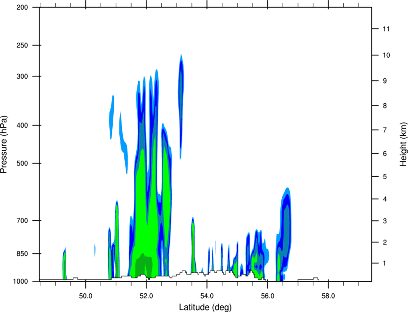This screenshot has width=408, height=312.
Task: Select pressure tick label 200
Action: tap(22, 7)
